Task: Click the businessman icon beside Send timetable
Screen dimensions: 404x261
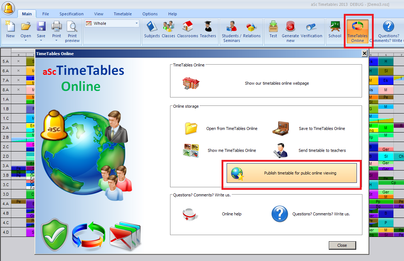Action: 281,150
